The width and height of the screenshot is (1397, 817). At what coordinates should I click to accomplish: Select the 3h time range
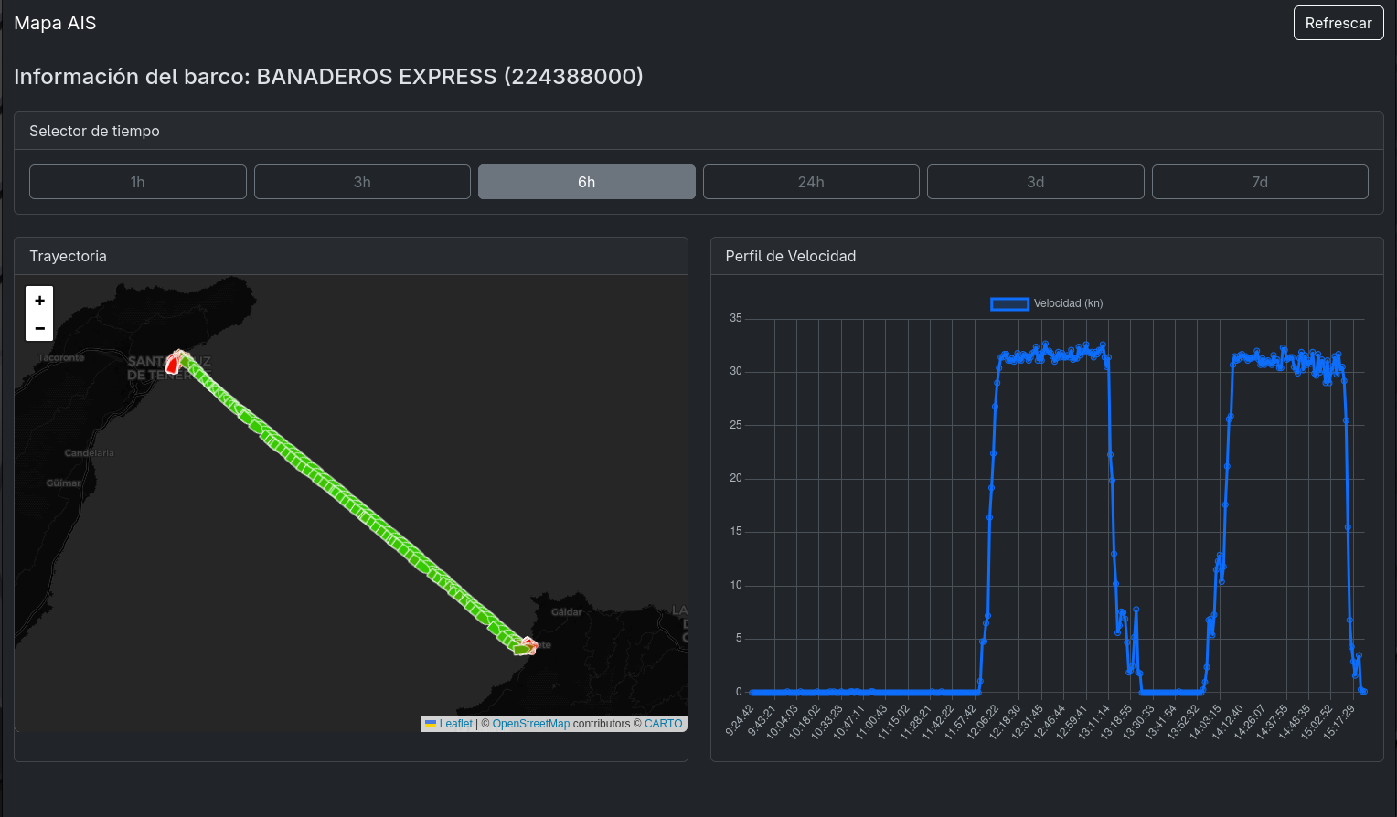coord(362,182)
